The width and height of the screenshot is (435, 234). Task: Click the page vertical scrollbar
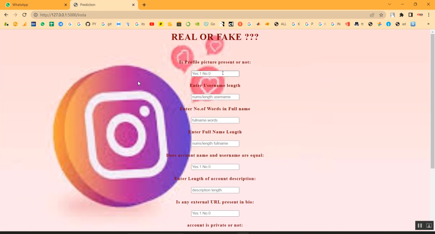pyautogui.click(x=432, y=101)
